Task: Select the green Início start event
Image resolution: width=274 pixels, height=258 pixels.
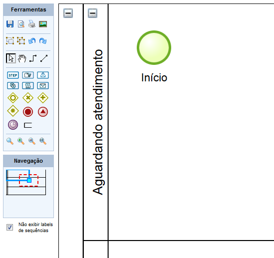Action: click(154, 48)
